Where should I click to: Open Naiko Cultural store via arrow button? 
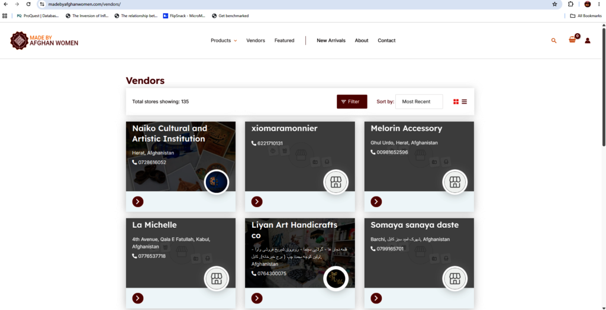coord(138,201)
